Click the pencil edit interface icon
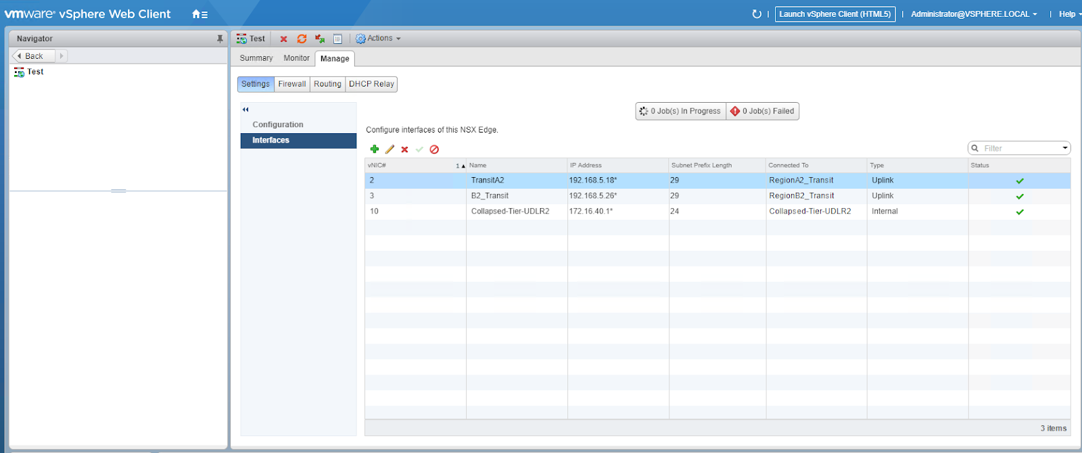Screen dimensions: 1082x453 390,149
